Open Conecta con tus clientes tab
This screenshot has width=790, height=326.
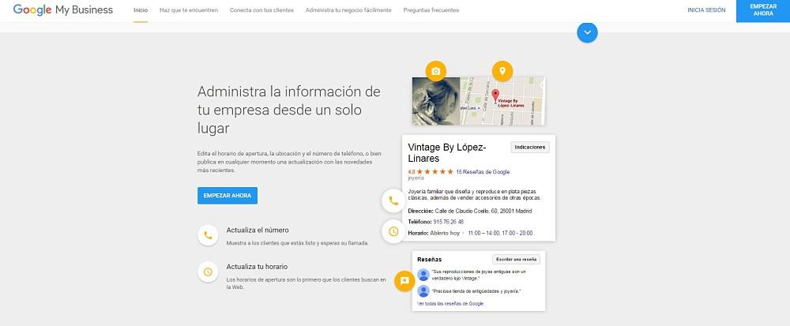[261, 10]
